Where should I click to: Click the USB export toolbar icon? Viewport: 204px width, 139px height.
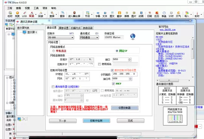(24, 14)
